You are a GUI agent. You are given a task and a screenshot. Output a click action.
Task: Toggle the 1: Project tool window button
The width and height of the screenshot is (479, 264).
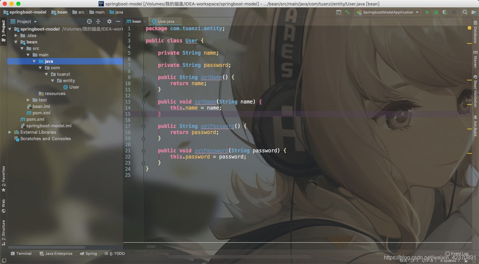[3, 31]
